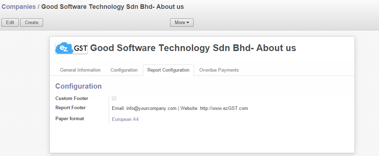379x156 pixels.
Task: Click the Report Footer field label
Action: pyautogui.click(x=71, y=108)
